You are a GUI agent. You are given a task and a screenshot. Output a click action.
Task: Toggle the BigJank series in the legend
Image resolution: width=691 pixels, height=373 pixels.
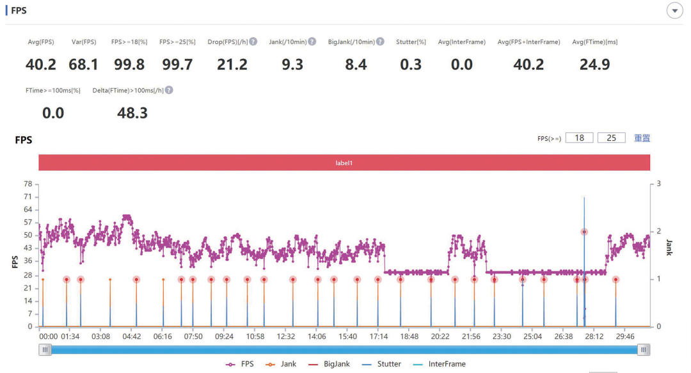click(x=330, y=364)
